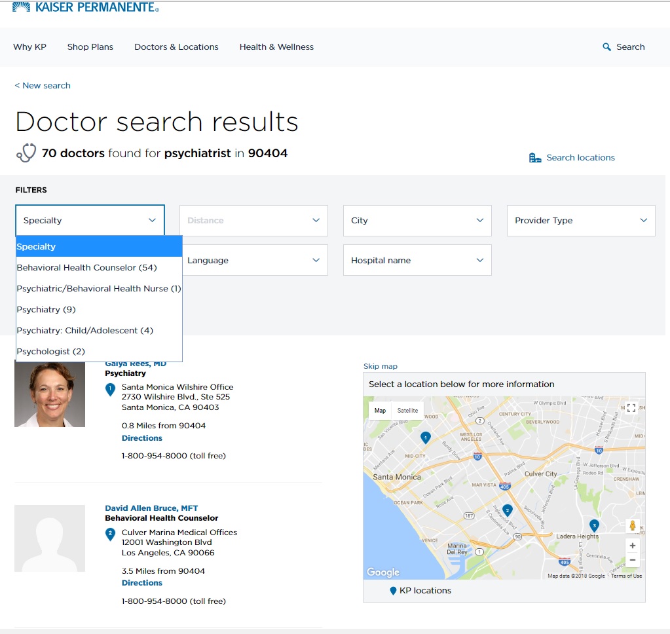Select the highlighted Specialty option

pyautogui.click(x=99, y=246)
